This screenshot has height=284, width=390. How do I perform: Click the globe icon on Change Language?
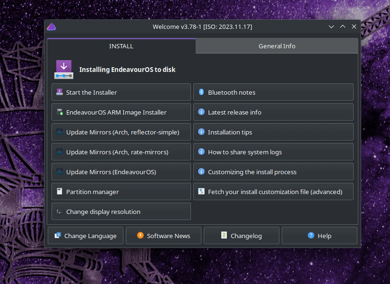pos(58,235)
